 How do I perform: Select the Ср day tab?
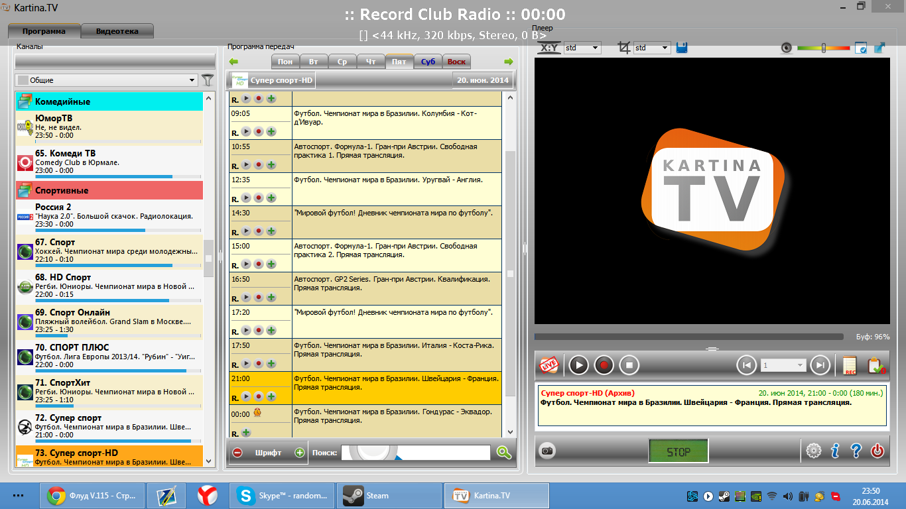[x=342, y=62]
